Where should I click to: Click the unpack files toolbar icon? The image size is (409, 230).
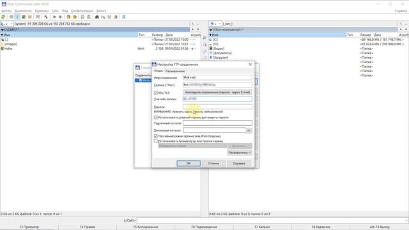coord(75,17)
